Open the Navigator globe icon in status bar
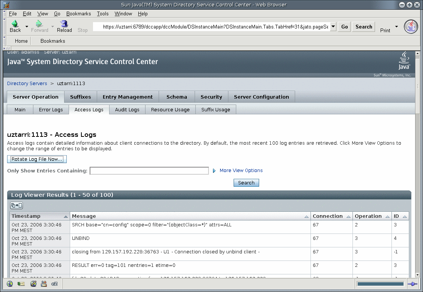The width and height of the screenshot is (423, 292). tap(10, 284)
